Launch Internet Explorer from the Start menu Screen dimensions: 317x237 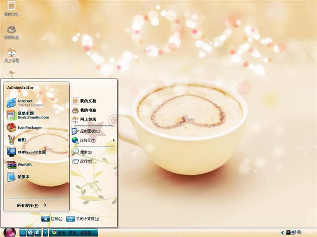click(25, 103)
